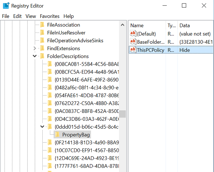The width and height of the screenshot is (214, 172).
Task: Select the {1777F761-68AD-4D8A folder icon
Action: (x=50, y=166)
